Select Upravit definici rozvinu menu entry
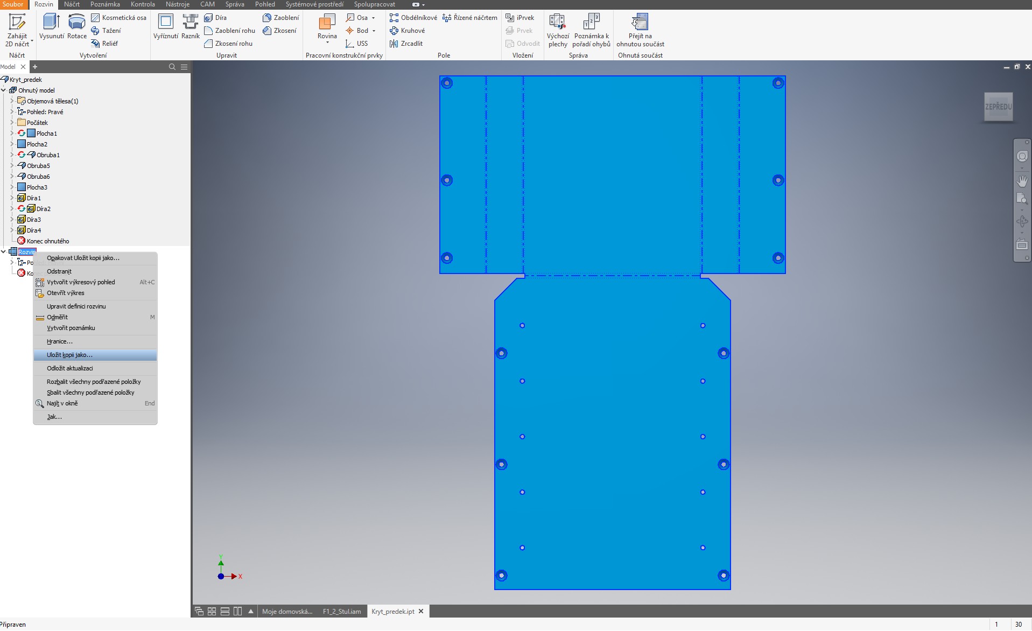This screenshot has width=1032, height=631. point(76,306)
